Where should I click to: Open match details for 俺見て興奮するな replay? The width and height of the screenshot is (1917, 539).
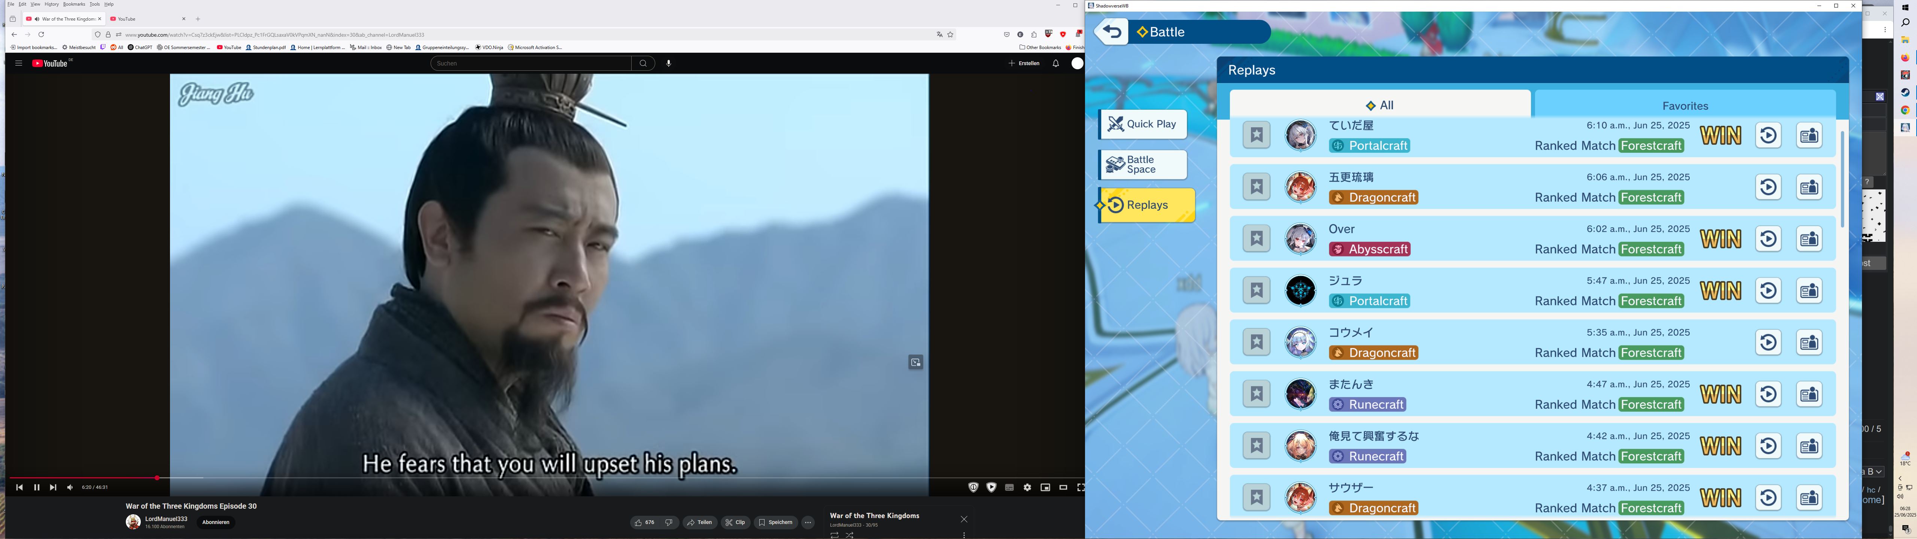[1809, 446]
